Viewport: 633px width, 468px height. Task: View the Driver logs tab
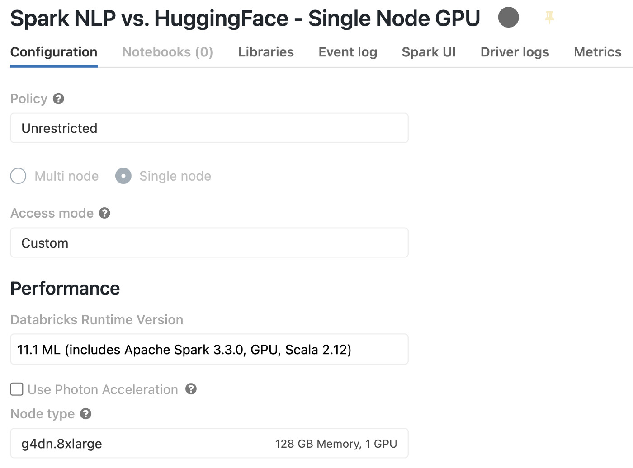515,52
